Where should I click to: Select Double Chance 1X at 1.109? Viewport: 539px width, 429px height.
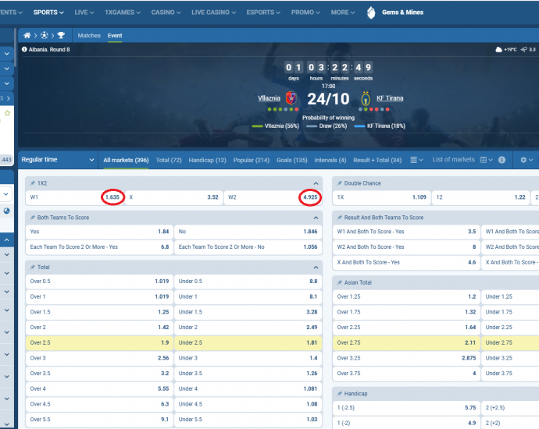381,197
